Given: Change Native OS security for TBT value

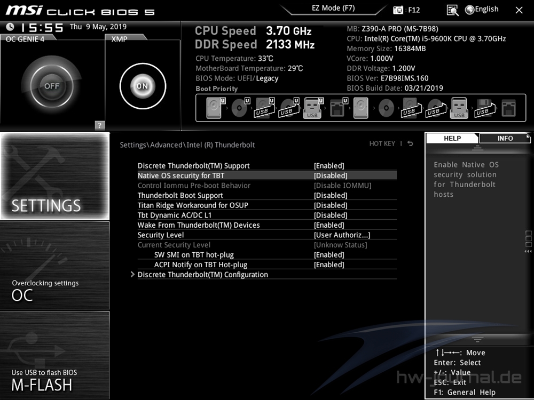Looking at the screenshot, I should (331, 175).
